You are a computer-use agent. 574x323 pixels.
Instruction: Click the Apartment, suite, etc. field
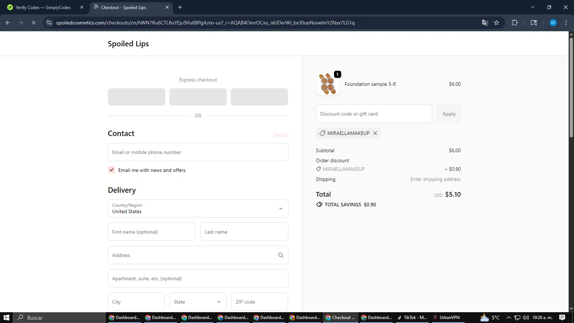click(198, 279)
